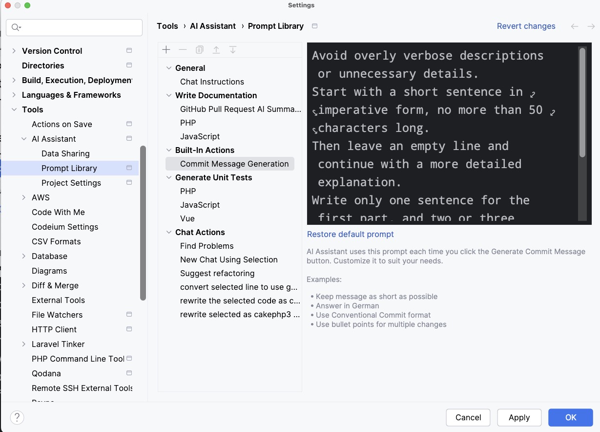Select New Chat Using Selection action
600x432 pixels.
(229, 259)
